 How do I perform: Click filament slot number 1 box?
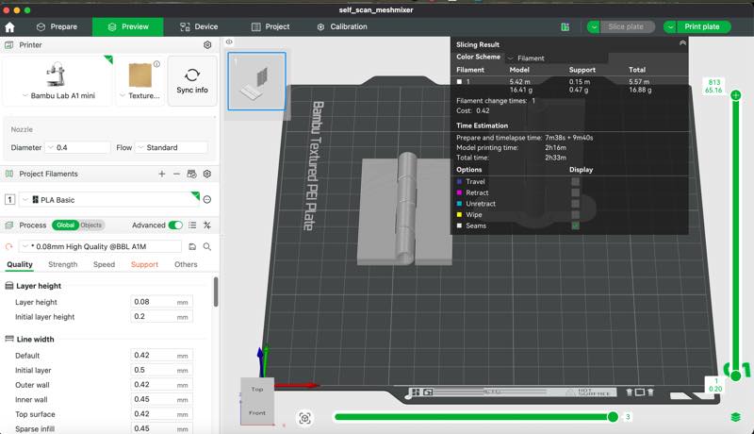tap(9, 199)
